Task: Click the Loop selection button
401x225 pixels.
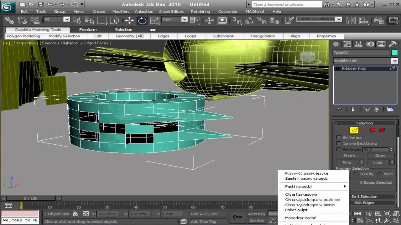Action: tap(378, 162)
